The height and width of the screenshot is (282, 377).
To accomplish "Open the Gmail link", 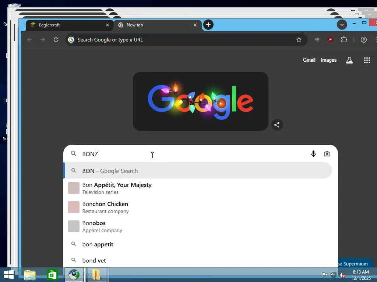I will point(309,60).
